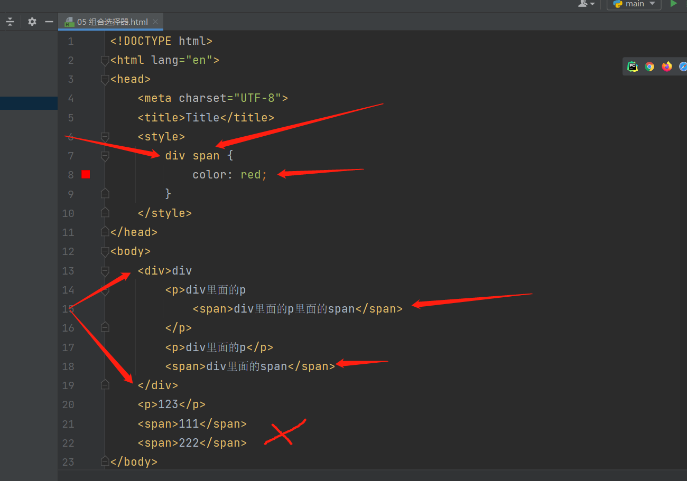This screenshot has height=481, width=687.
Task: Click the <p>123</p> line
Action: click(x=172, y=404)
